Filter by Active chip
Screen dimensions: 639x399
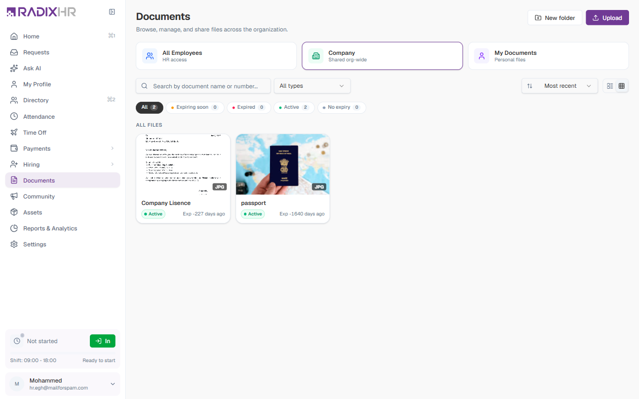tap(294, 107)
